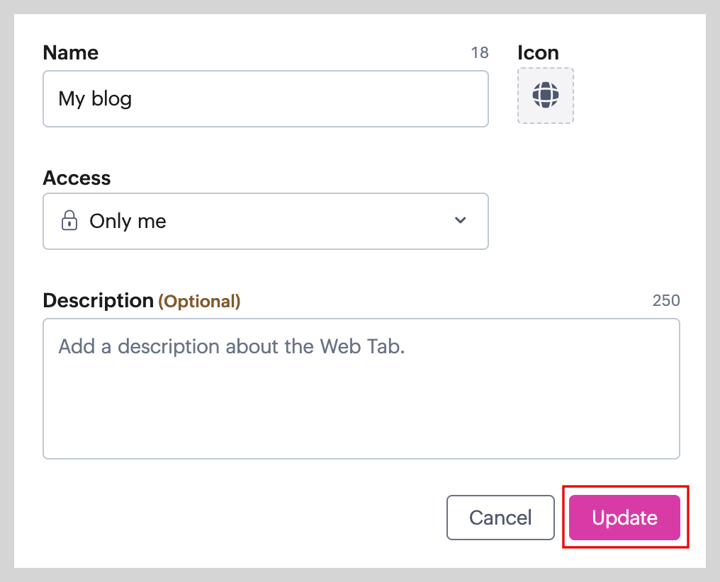Select the "Only me" text in Access

tap(128, 221)
